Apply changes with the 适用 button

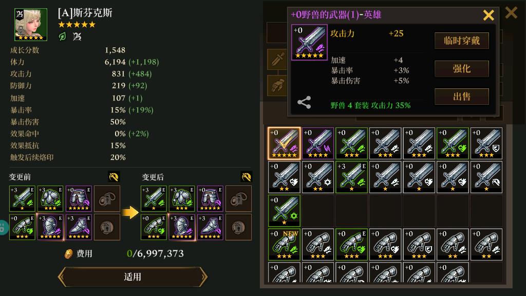(133, 277)
